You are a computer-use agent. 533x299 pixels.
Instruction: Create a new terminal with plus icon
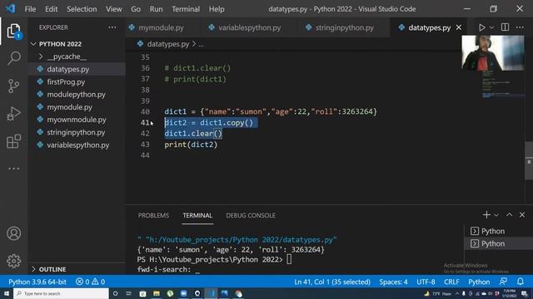click(486, 214)
